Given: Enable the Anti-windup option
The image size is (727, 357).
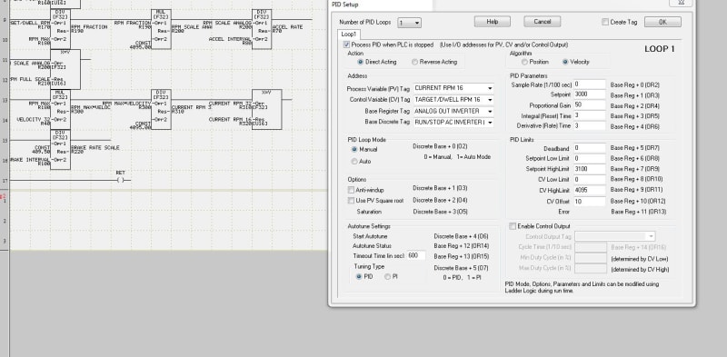Looking at the screenshot, I should pos(351,190).
